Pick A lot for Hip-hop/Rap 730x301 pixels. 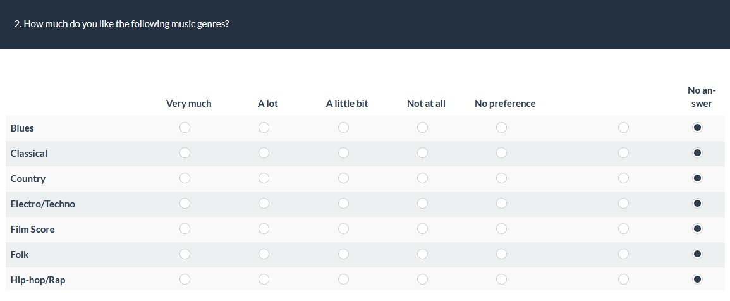tap(264, 279)
